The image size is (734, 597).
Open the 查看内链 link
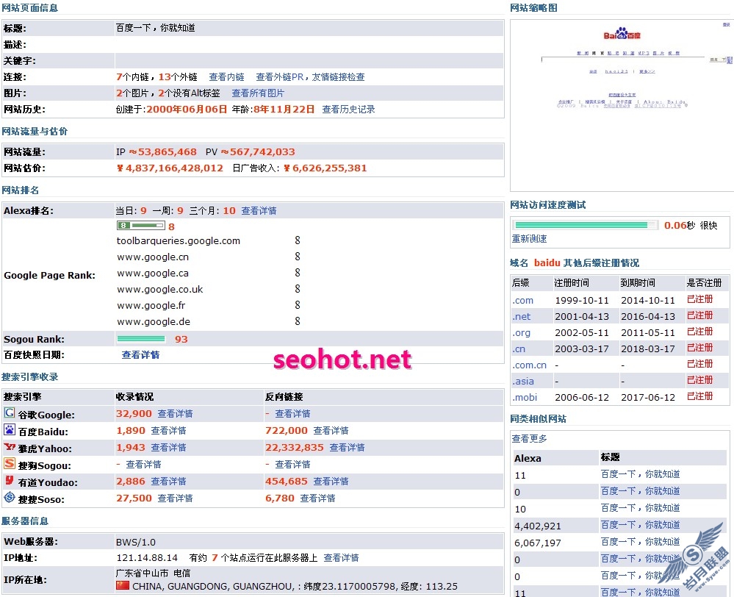coord(226,77)
